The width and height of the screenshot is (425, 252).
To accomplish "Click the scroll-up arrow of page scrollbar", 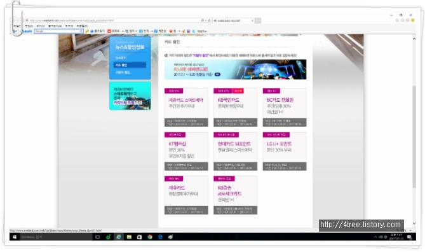I will tap(414, 39).
